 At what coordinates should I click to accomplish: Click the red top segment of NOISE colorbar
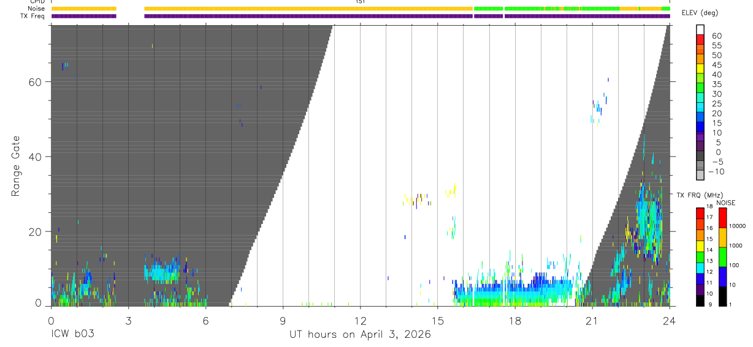[x=722, y=218]
